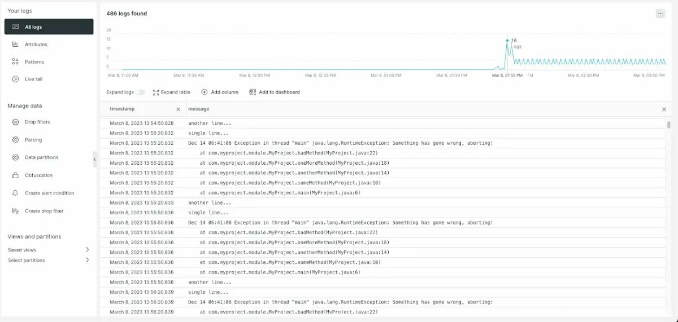Remove the timestamp column with X
The width and height of the screenshot is (678, 322).
[179, 109]
